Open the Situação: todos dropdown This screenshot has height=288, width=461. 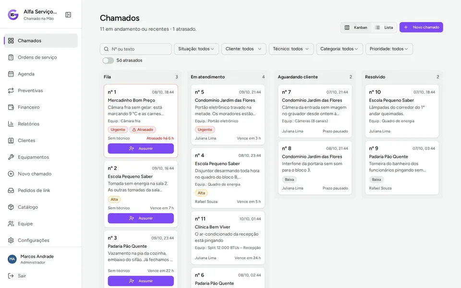point(196,49)
